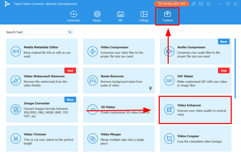
Task: Open Video Compressor title
Action: (x=115, y=47)
